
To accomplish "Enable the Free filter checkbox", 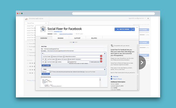I will click(x=28, y=49).
